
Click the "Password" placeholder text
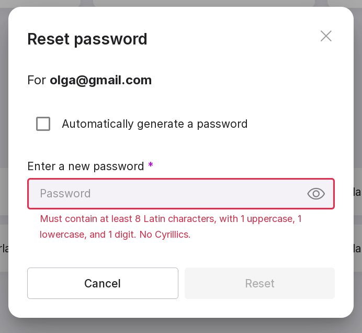pos(65,194)
